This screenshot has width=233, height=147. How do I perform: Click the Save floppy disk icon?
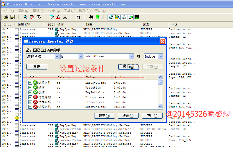[13, 17]
